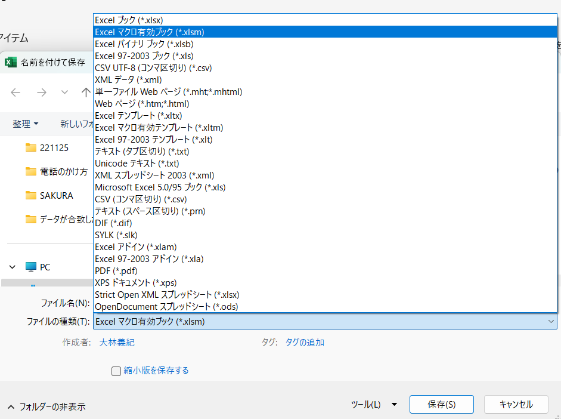Viewport: 561px width, 419px height.
Task: Click the PC computer icon
Action: pos(31,267)
